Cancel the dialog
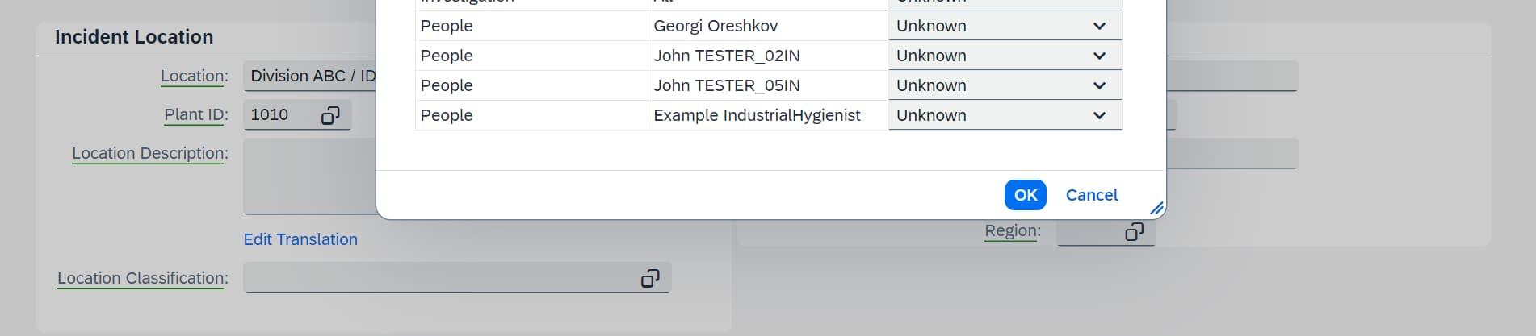Viewport: 1536px width, 336px height. (1091, 195)
